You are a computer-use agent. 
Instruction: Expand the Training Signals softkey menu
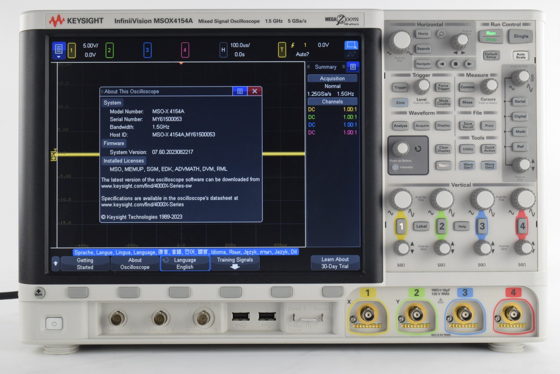[x=235, y=263]
